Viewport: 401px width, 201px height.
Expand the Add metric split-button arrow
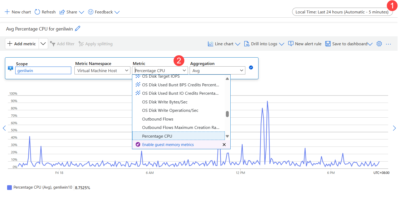[43, 44]
